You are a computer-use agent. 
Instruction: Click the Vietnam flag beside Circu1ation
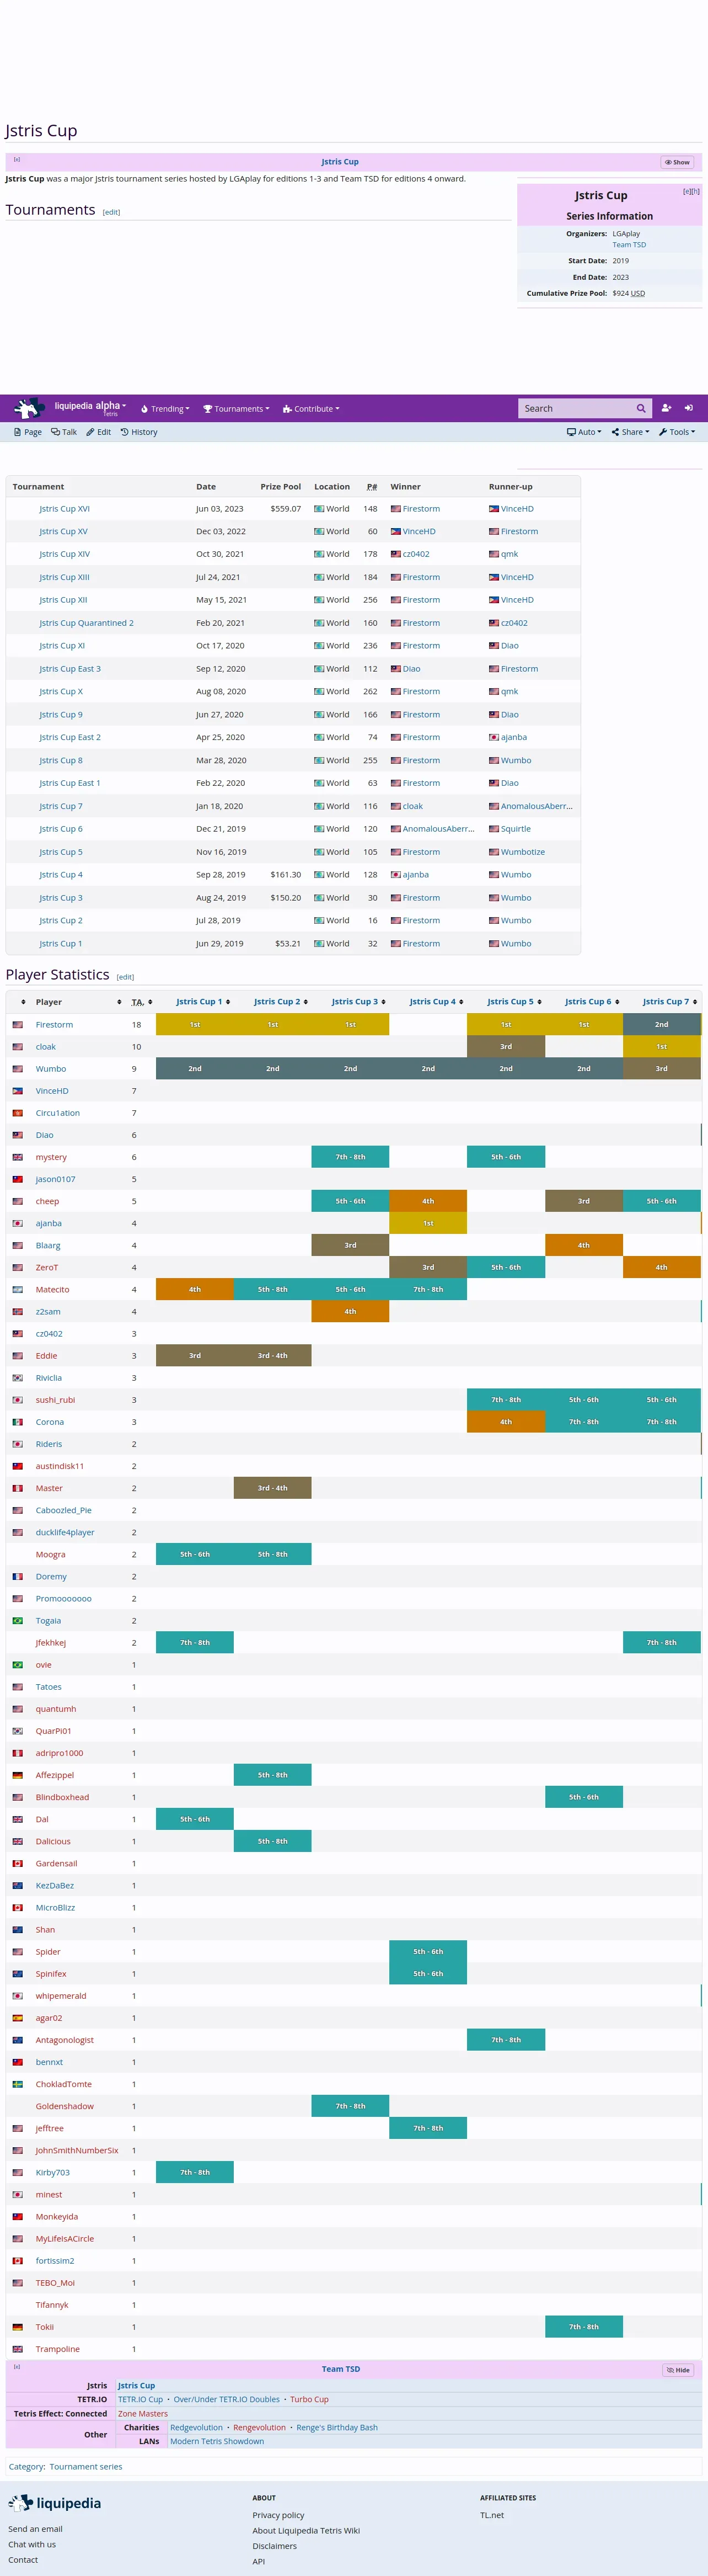[17, 1113]
